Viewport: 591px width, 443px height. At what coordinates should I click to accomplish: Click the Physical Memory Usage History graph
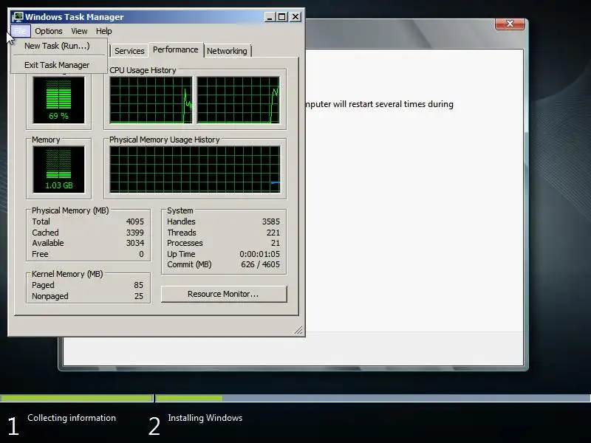pyautogui.click(x=195, y=170)
